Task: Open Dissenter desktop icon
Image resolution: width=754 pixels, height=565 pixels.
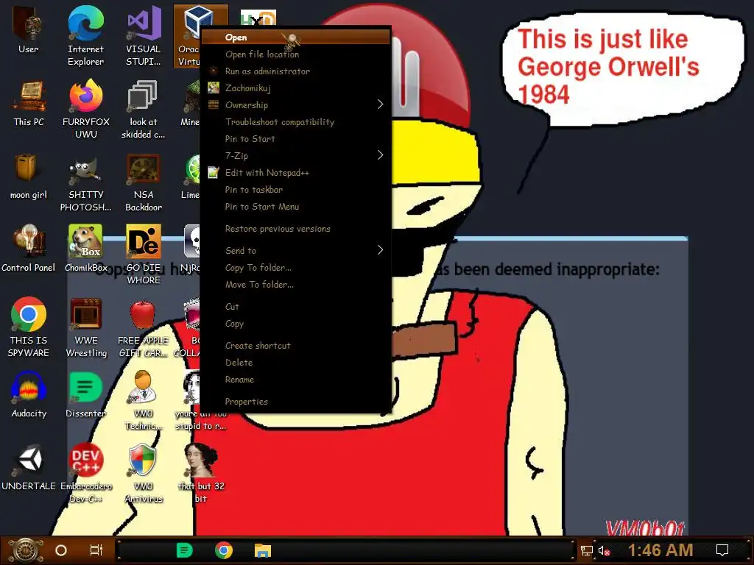Action: point(85,395)
